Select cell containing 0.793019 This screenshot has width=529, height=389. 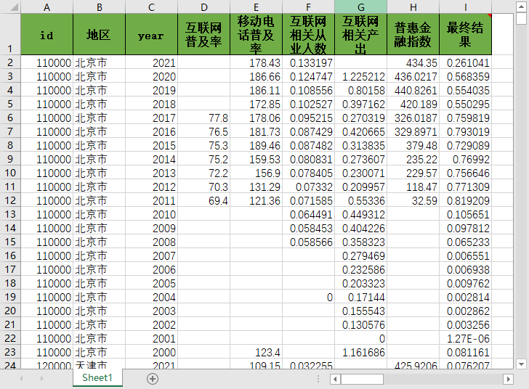[x=465, y=132]
